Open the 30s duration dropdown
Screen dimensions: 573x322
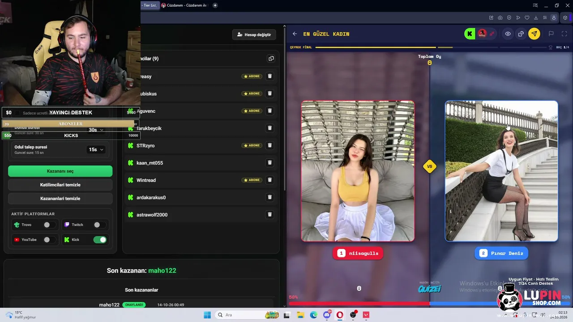pyautogui.click(x=96, y=130)
